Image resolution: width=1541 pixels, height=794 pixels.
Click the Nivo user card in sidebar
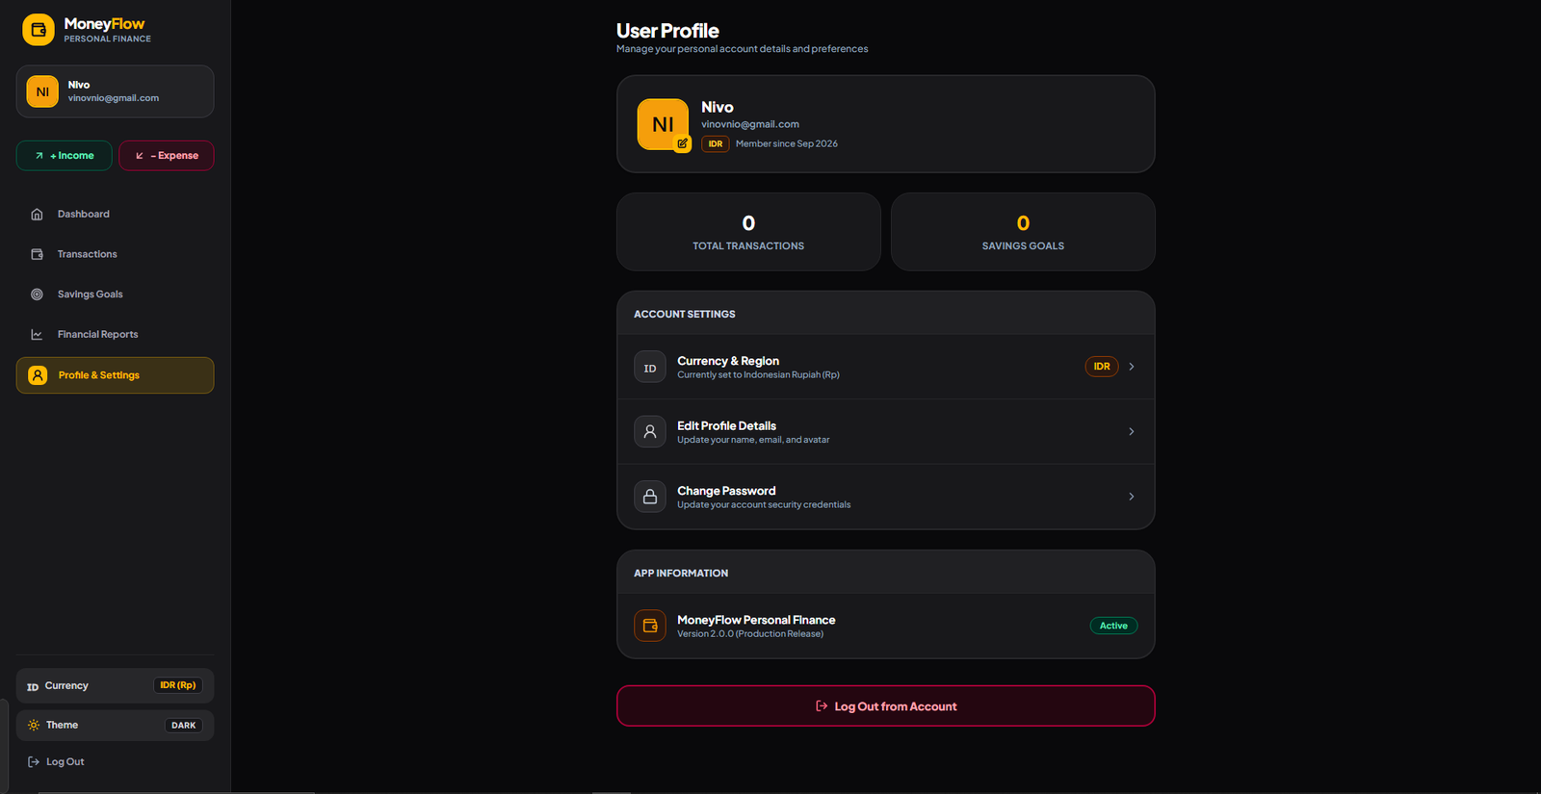pyautogui.click(x=115, y=91)
